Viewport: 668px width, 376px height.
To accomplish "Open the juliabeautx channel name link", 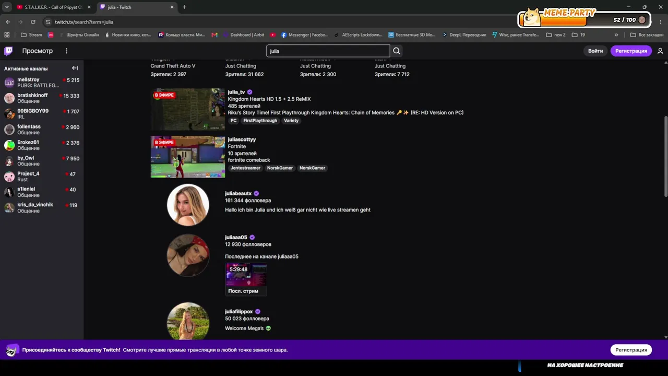I will coord(238,194).
